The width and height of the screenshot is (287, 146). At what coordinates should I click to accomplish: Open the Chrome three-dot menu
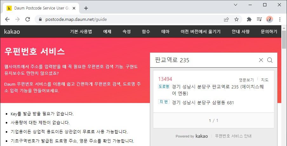tap(280, 19)
